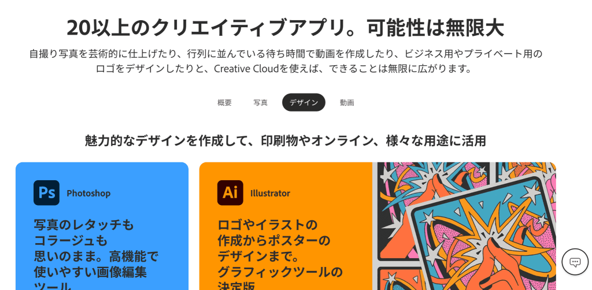Click the orange Illustrator card text area

pos(286,226)
